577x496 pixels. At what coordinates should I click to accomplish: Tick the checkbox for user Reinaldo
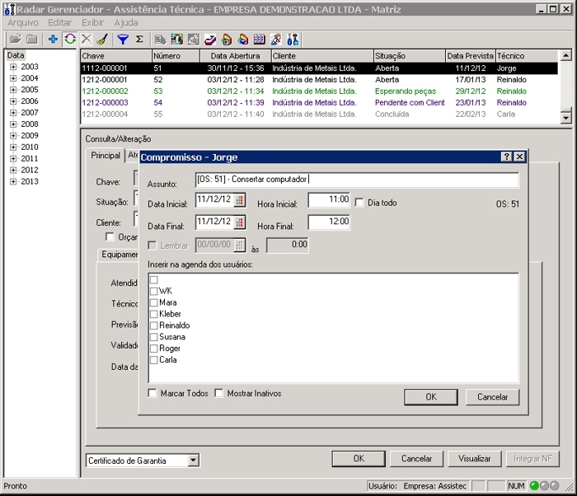(x=153, y=325)
